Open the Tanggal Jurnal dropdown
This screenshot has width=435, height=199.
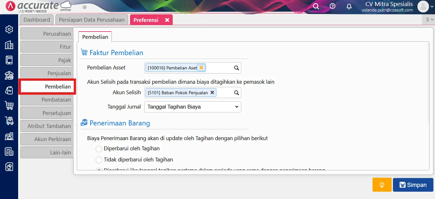coord(192,107)
